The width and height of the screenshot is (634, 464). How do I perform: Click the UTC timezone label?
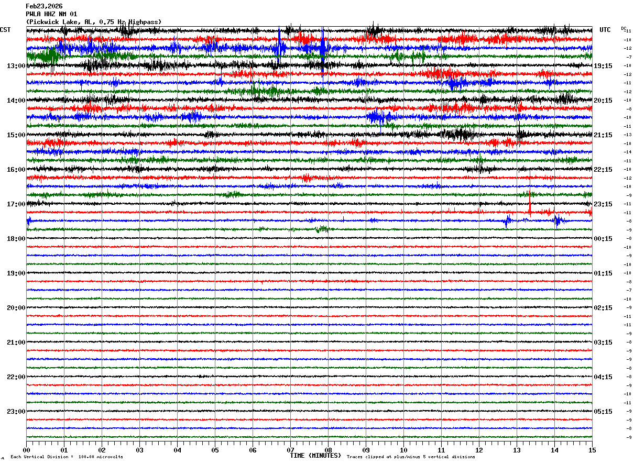tap(605, 30)
